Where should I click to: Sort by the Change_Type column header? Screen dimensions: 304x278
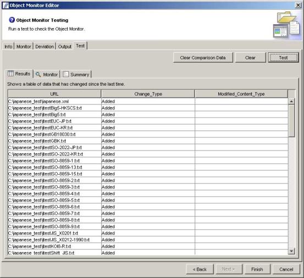pyautogui.click(x=148, y=94)
